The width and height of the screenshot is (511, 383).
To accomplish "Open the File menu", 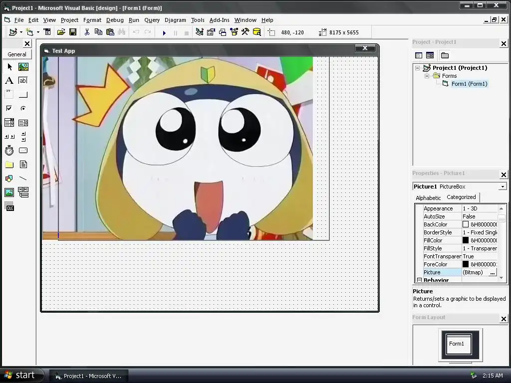I will [19, 20].
